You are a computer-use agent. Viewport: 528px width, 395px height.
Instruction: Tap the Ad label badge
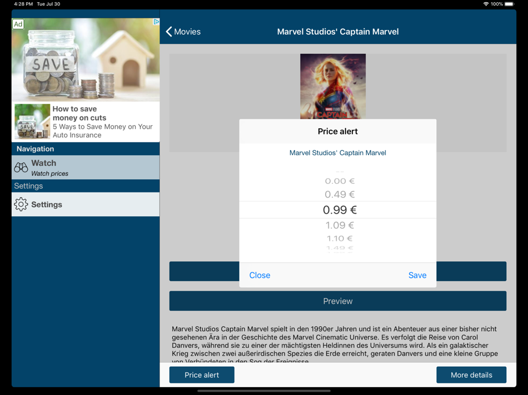(x=18, y=24)
